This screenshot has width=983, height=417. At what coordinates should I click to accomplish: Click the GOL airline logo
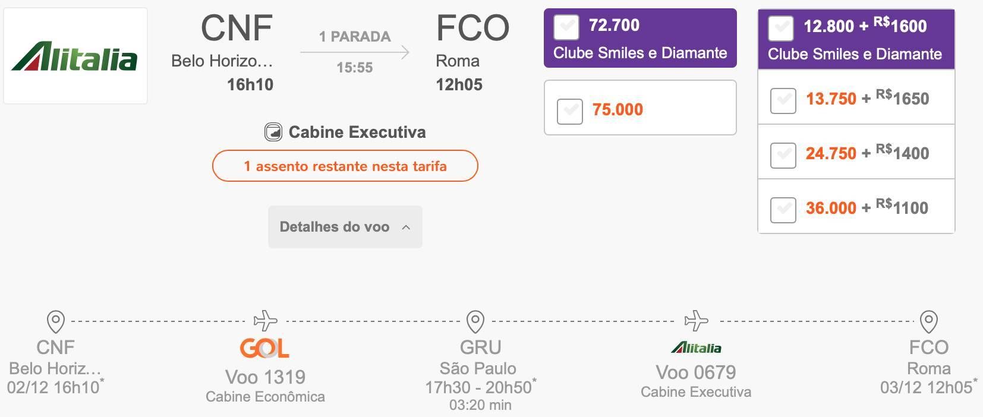[x=264, y=348]
